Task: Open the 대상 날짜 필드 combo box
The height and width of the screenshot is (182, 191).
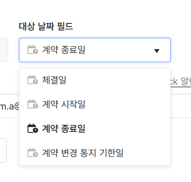Action: click(x=95, y=50)
